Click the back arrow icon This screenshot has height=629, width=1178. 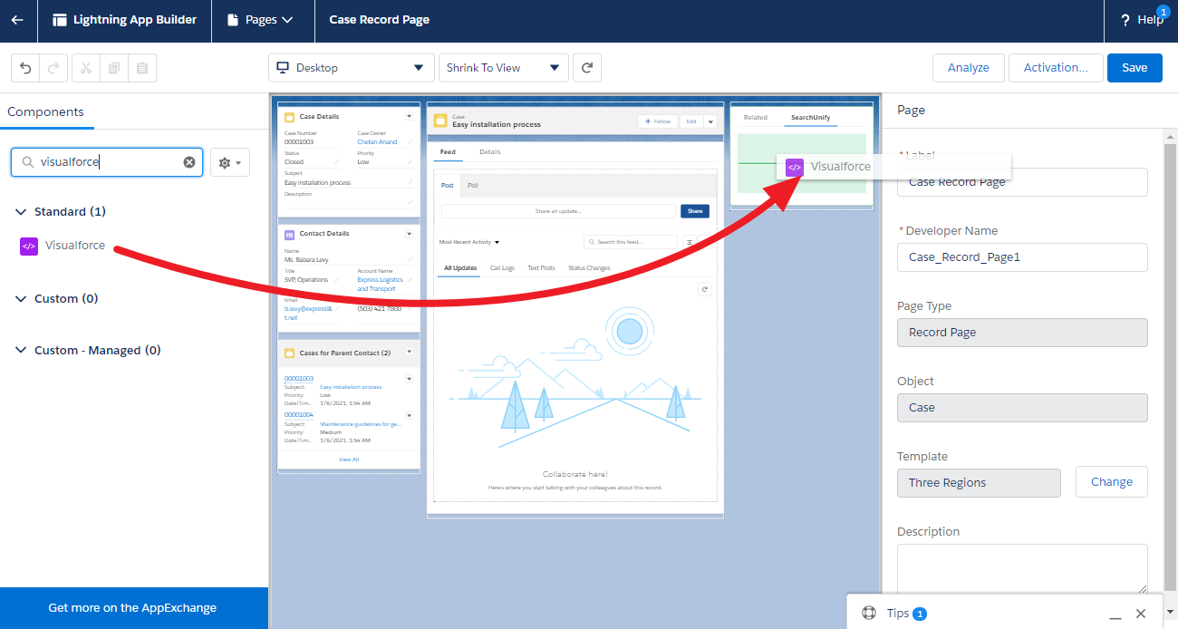[x=17, y=20]
